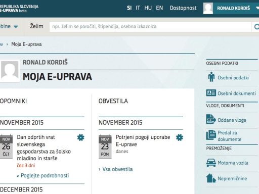Open the Dostopnost accessibility link

(183, 8)
